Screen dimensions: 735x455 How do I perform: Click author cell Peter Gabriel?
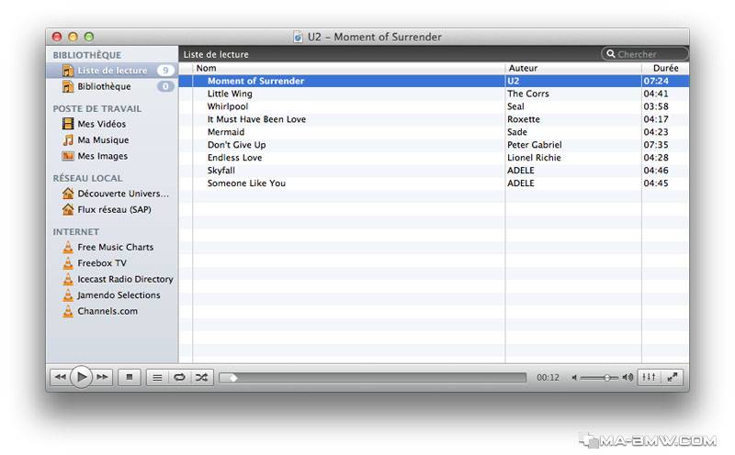[535, 145]
